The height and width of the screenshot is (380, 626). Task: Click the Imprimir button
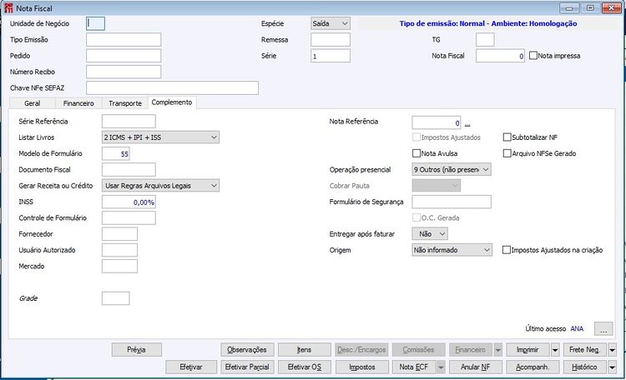528,350
